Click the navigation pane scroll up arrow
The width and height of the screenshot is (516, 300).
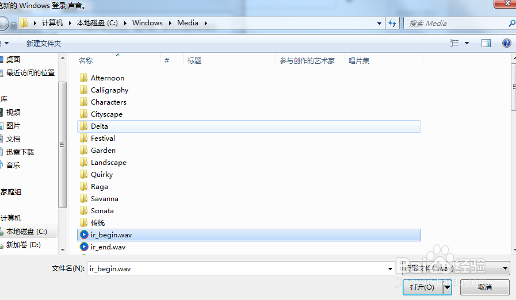(x=63, y=58)
